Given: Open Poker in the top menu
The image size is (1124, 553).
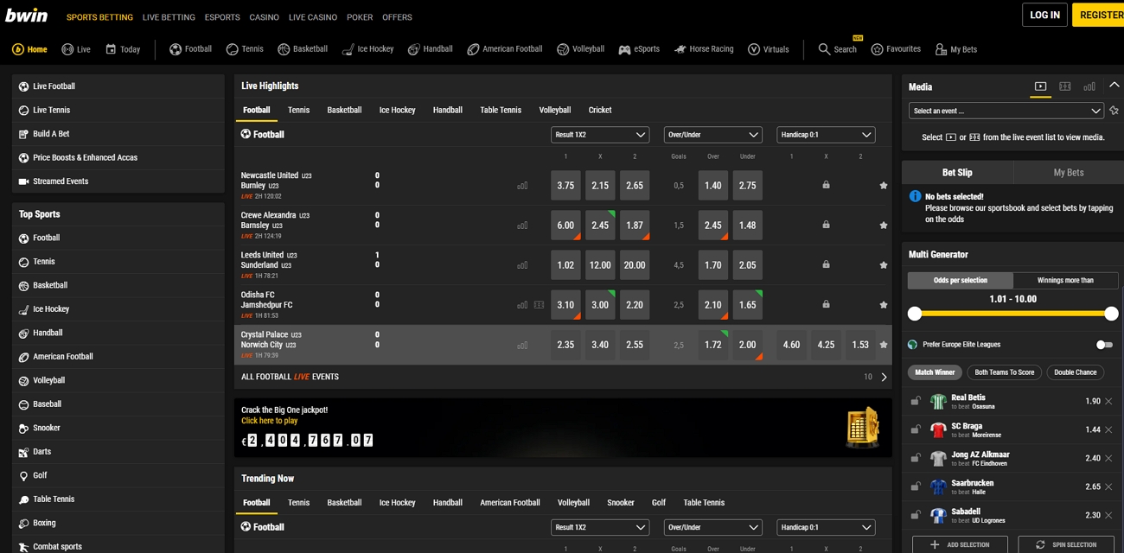Looking at the screenshot, I should point(360,17).
